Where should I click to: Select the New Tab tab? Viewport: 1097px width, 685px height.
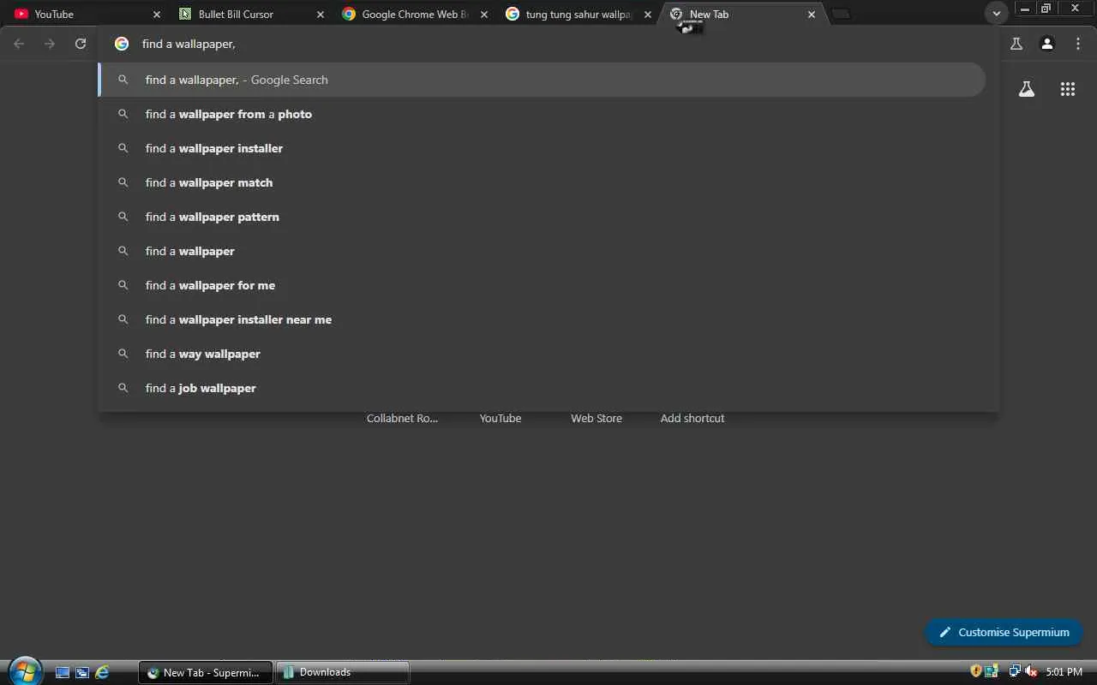tap(744, 15)
